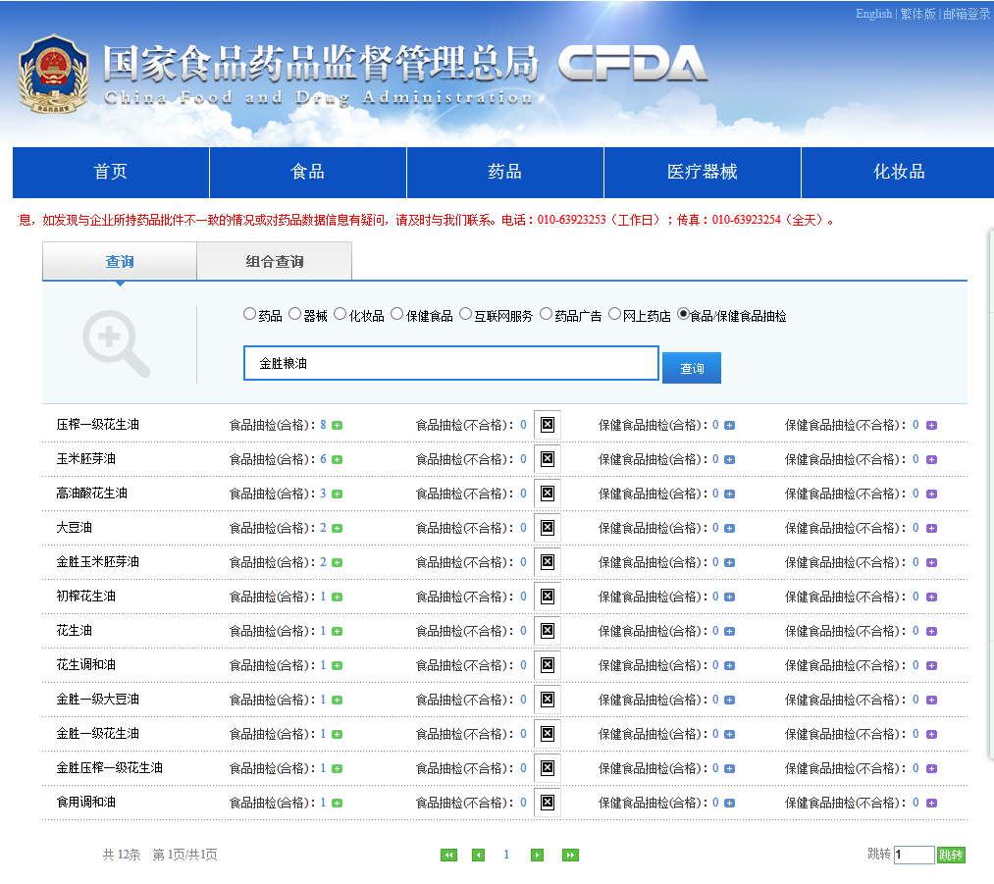Click the X box icon in 食用调和油 row
The image size is (994, 884).
point(548,803)
